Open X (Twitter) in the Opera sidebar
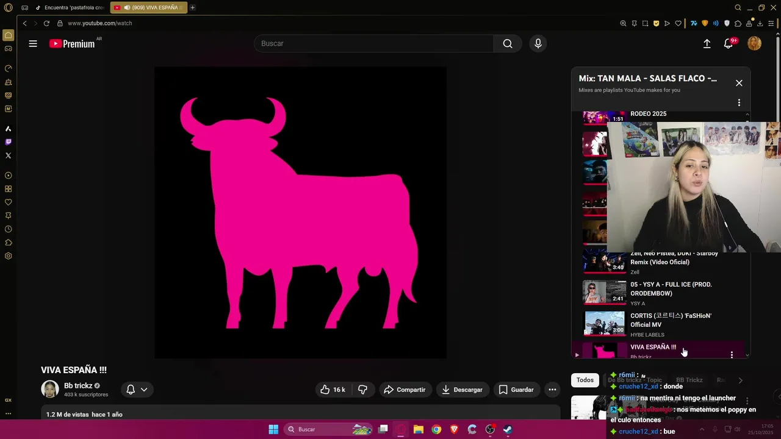 click(x=9, y=155)
